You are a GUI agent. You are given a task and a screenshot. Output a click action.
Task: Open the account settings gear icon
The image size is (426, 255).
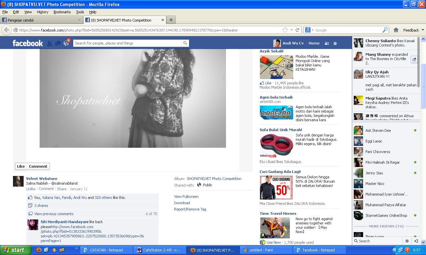coord(335,43)
